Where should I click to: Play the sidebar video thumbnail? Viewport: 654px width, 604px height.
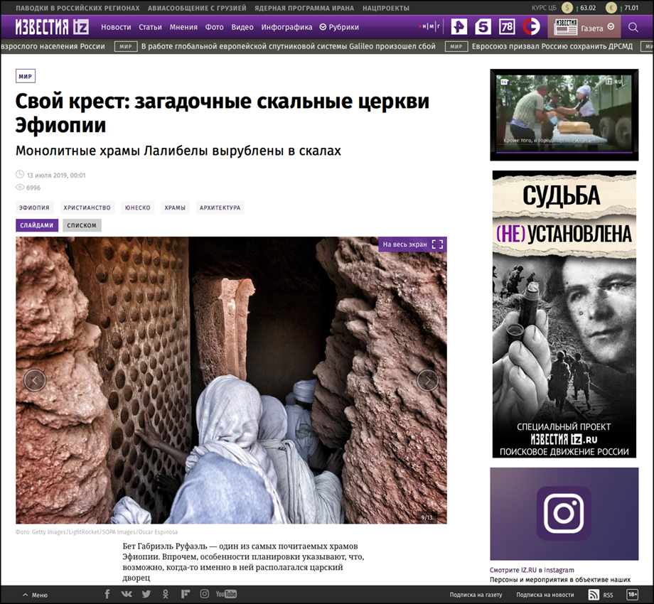tap(564, 114)
